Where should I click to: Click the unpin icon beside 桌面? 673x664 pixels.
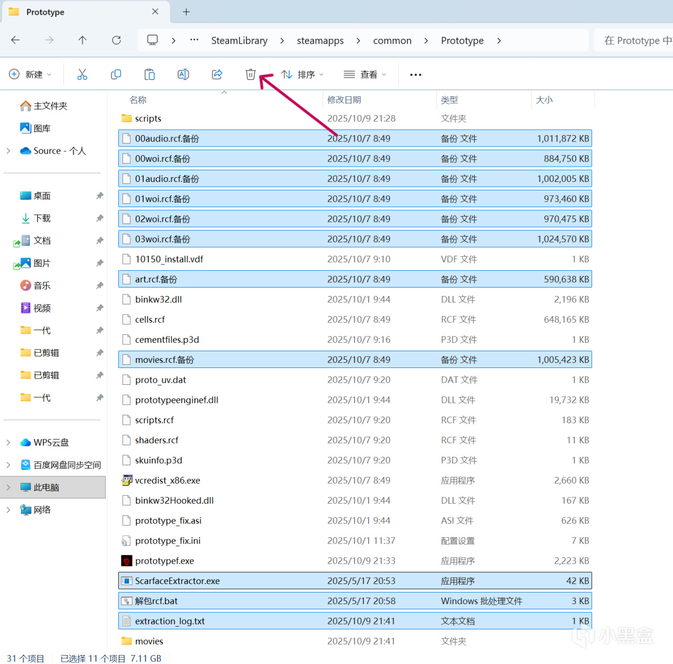99,196
